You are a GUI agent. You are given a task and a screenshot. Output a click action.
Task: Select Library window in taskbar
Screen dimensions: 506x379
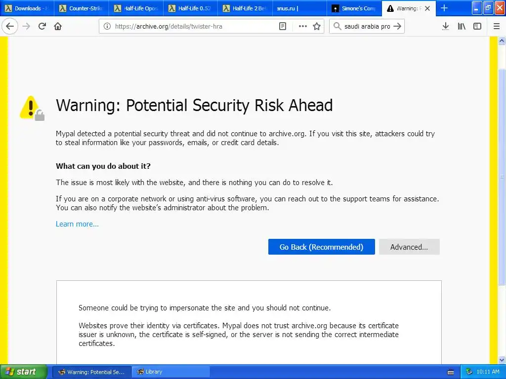[170, 372]
